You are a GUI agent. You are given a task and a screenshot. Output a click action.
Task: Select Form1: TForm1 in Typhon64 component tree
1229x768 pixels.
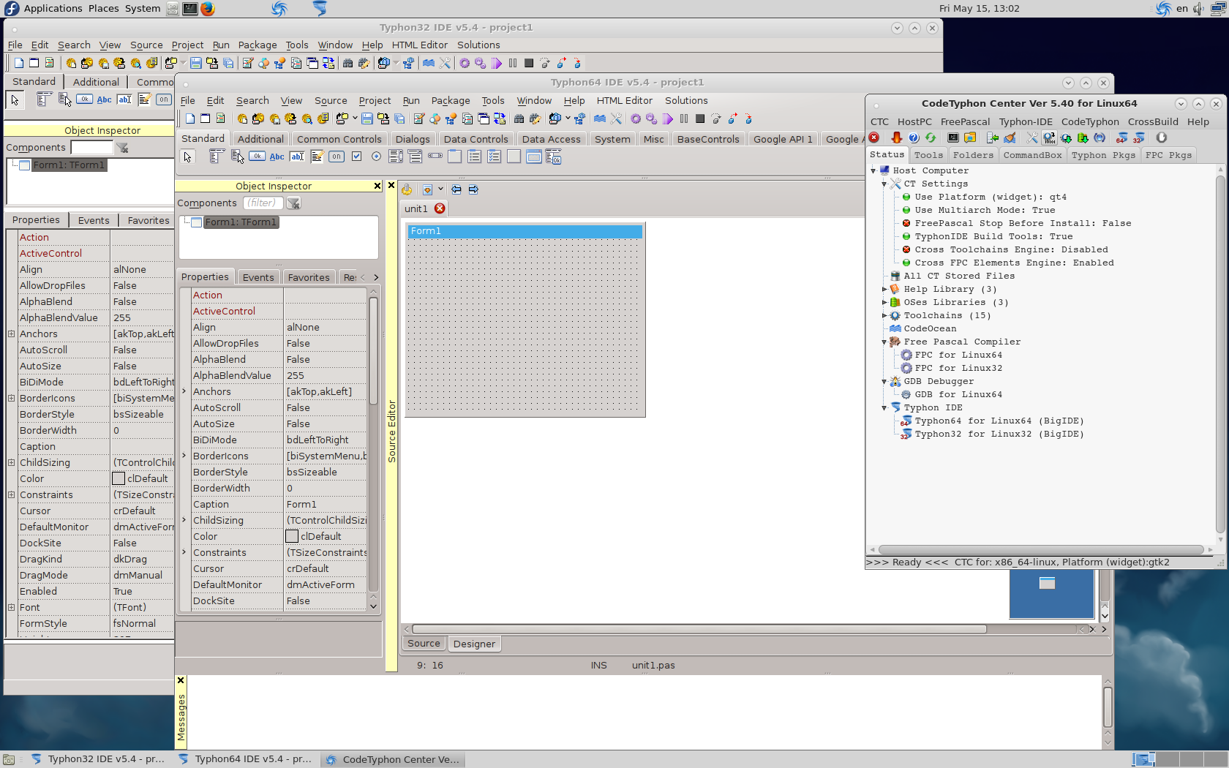pos(241,222)
